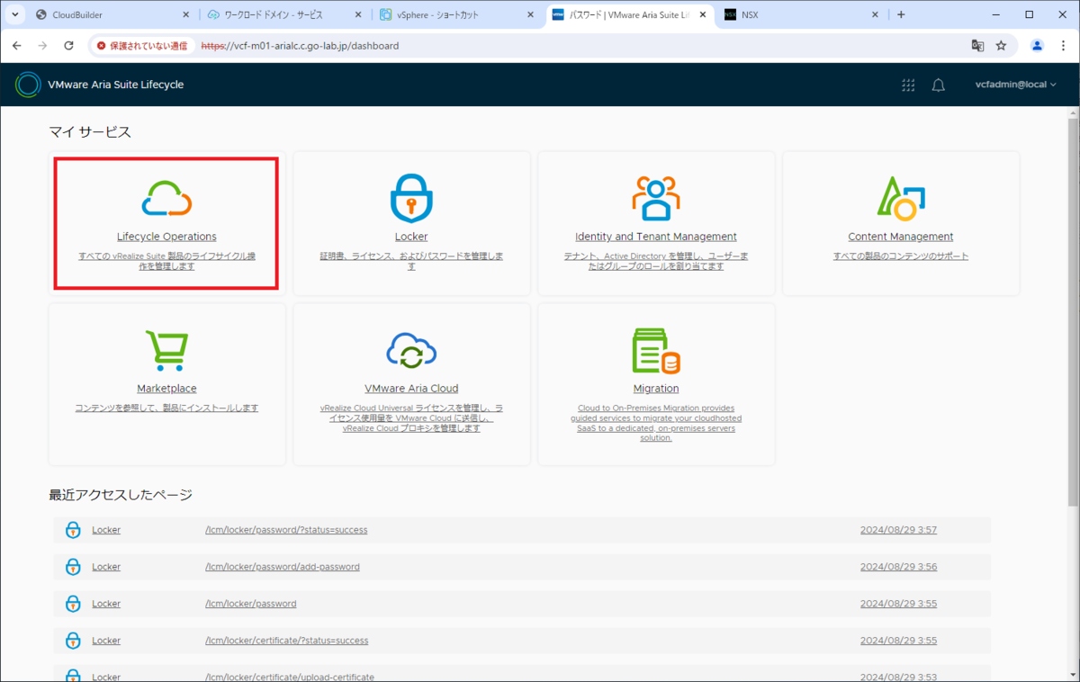The image size is (1080, 682).
Task: Click the translate page icon in address bar
Action: pyautogui.click(x=977, y=45)
